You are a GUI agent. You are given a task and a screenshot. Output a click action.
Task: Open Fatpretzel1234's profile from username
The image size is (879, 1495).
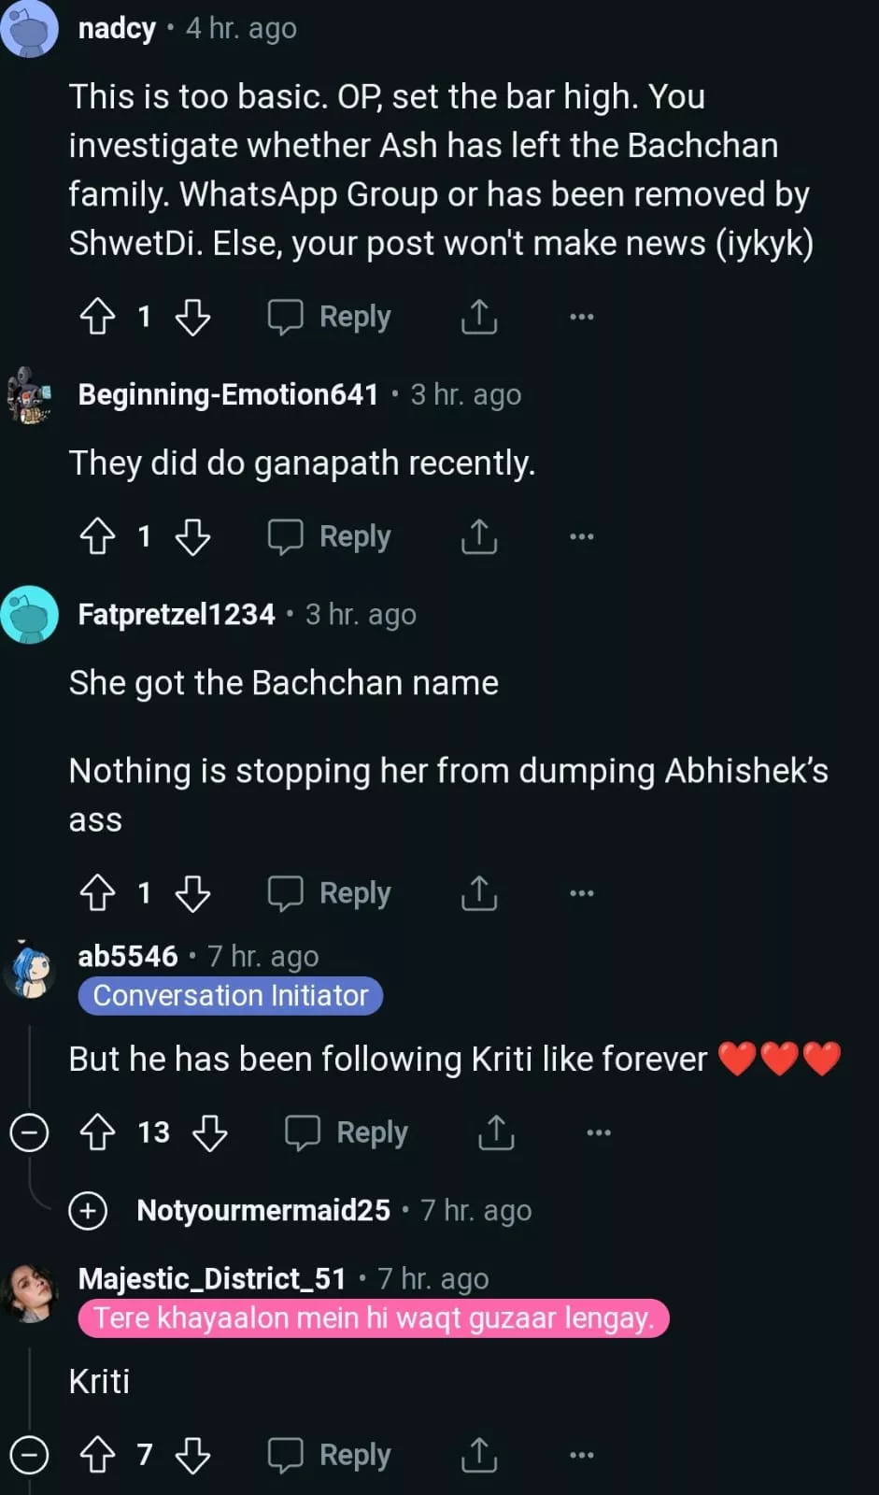coord(177,614)
